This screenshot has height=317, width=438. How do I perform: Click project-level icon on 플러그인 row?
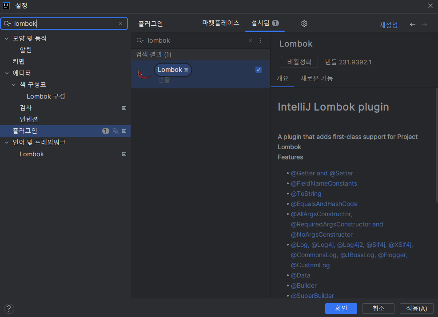[x=124, y=131]
